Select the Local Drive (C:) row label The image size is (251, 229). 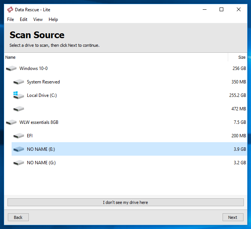point(42,95)
